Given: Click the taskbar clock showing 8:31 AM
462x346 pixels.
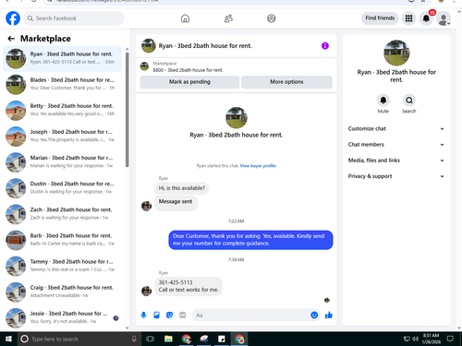Looking at the screenshot, I should pyautogui.click(x=431, y=339).
